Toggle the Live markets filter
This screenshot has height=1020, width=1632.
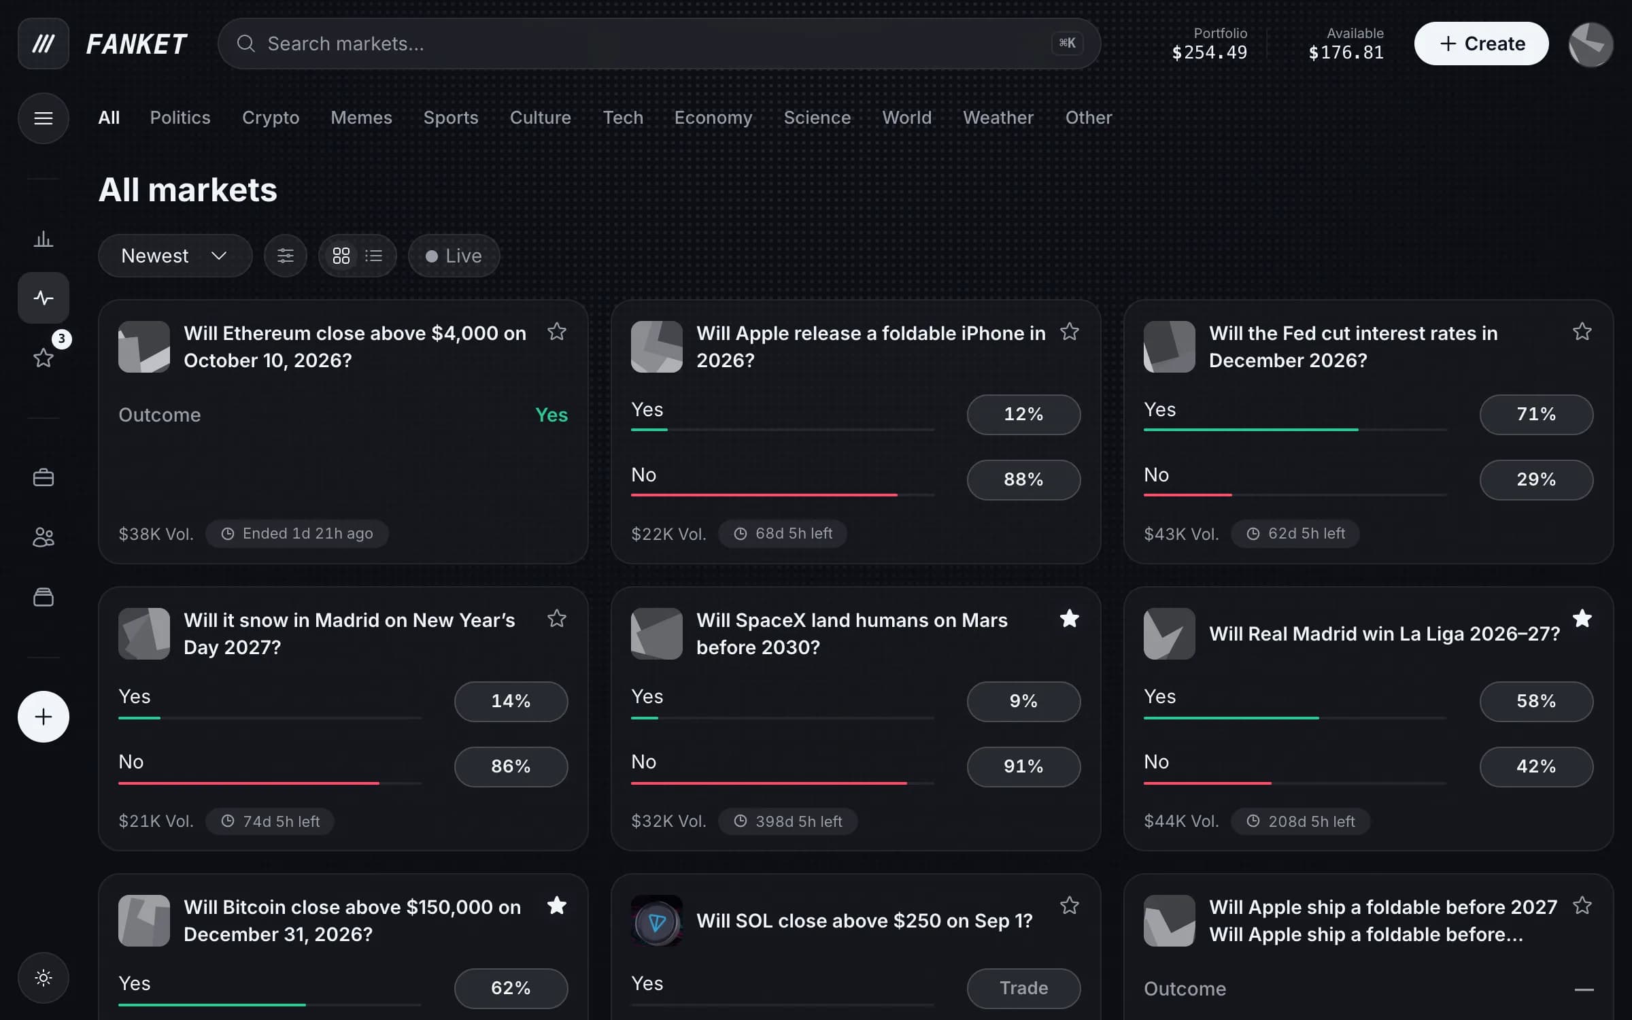454,256
